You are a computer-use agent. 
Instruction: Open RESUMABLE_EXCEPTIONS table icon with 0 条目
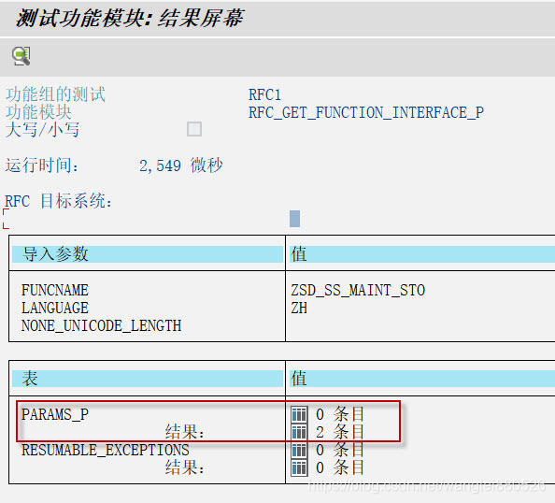[x=299, y=450]
